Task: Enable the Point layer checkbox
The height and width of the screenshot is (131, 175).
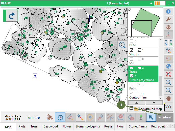Action: click(132, 84)
